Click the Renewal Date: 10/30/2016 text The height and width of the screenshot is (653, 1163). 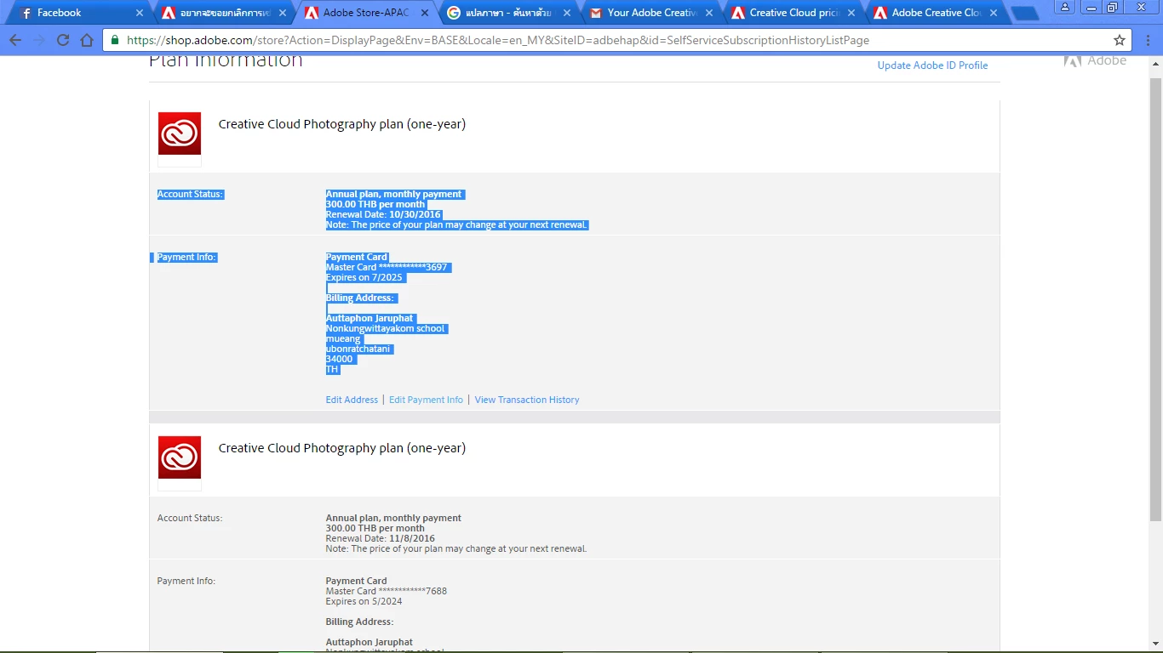pyautogui.click(x=383, y=214)
